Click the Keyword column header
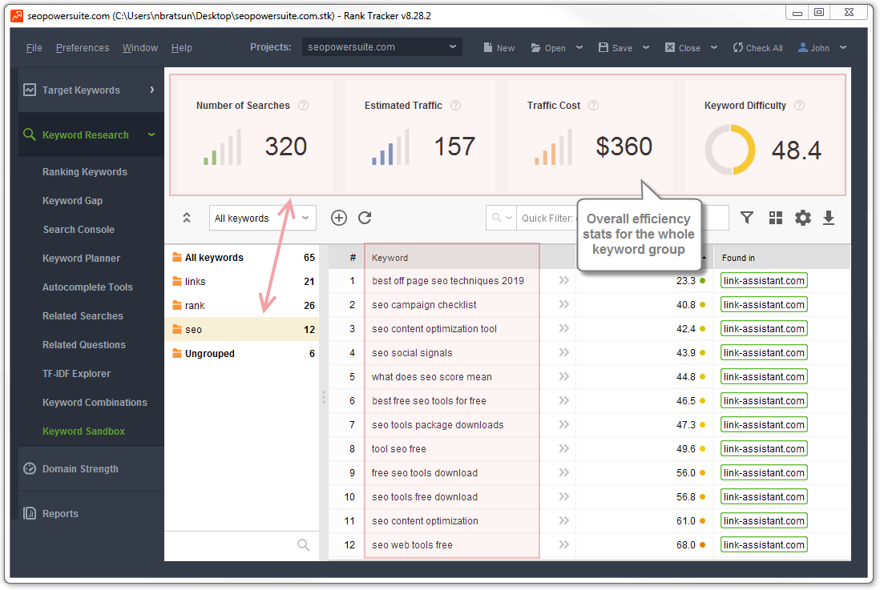 [x=452, y=258]
